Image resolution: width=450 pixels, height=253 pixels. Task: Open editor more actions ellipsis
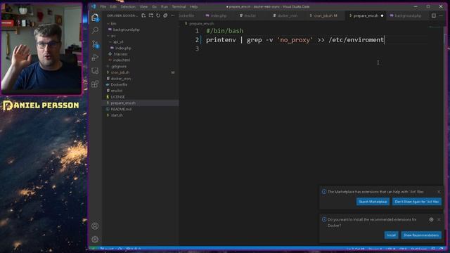click(x=441, y=15)
